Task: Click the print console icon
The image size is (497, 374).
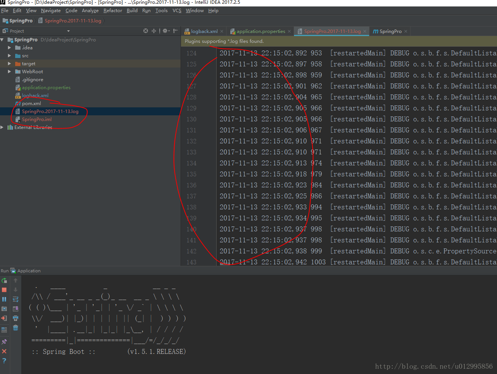Action: [16, 318]
